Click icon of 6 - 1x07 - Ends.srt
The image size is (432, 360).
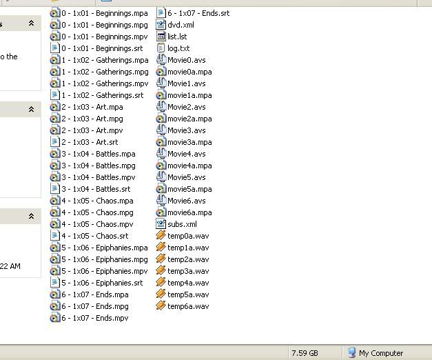point(161,13)
